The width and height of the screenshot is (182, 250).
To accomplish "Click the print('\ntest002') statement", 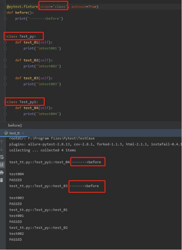I will (x=42, y=66).
